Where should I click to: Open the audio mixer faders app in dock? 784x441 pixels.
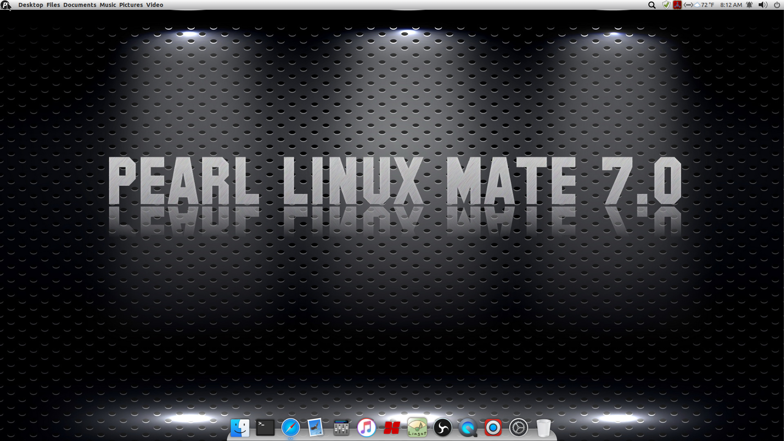(341, 428)
